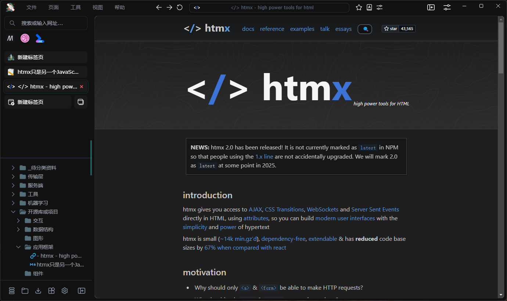Screen dimensions: 507x301
Task: Open the reader mode icon beside the bookmark star
Action: (369, 7)
